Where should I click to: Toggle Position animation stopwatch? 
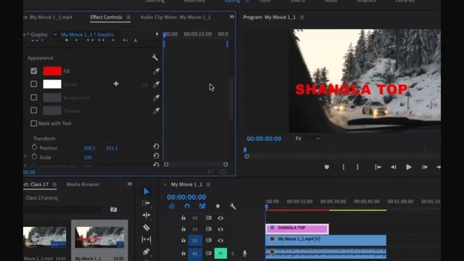click(x=34, y=147)
